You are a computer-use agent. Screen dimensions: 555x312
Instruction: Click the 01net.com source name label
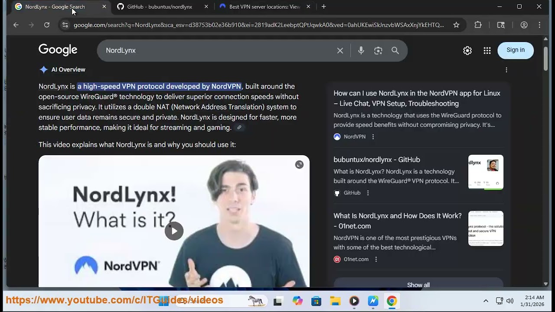[356, 259]
